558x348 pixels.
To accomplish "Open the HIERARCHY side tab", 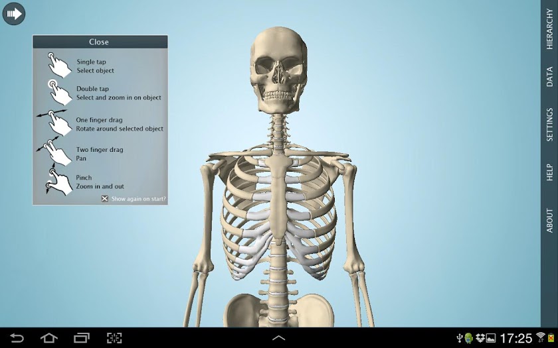I will 549,29.
